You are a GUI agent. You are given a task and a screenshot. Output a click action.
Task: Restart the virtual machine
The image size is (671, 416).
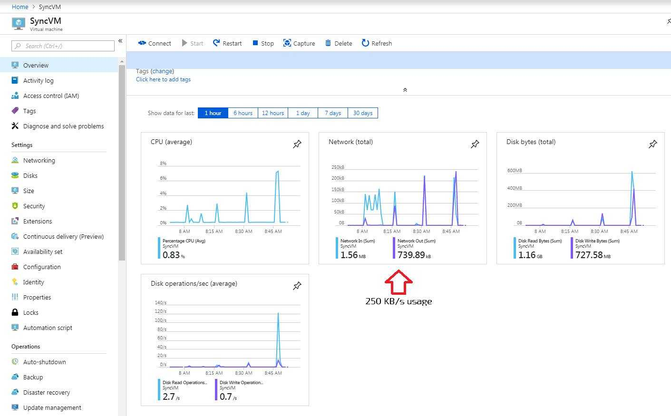click(x=227, y=43)
